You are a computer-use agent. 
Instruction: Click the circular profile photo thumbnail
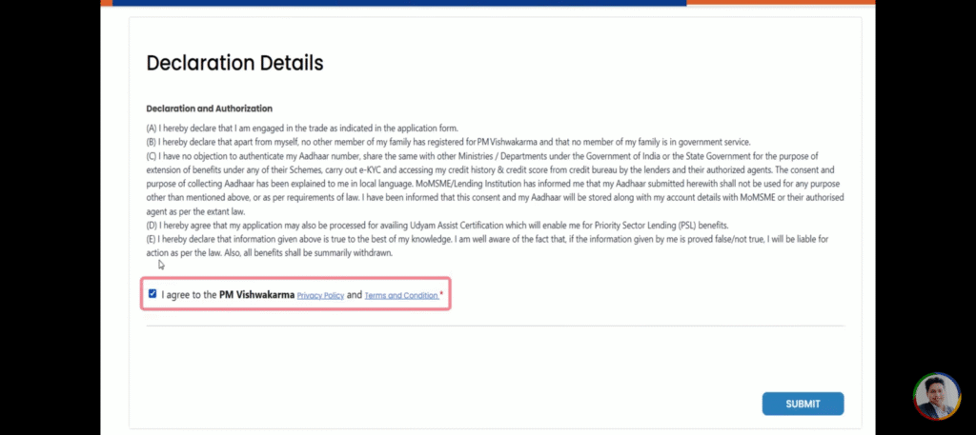click(x=937, y=396)
